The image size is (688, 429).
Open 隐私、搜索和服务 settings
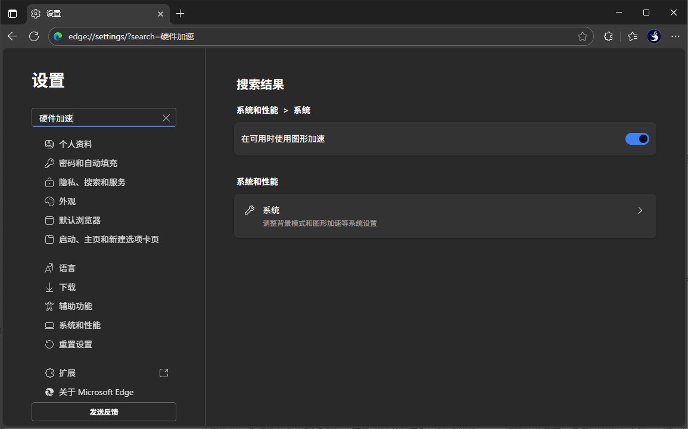pyautogui.click(x=92, y=182)
